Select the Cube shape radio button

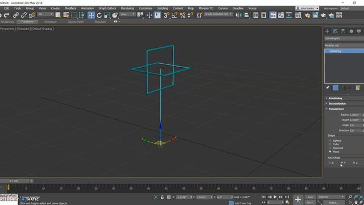[330, 144]
